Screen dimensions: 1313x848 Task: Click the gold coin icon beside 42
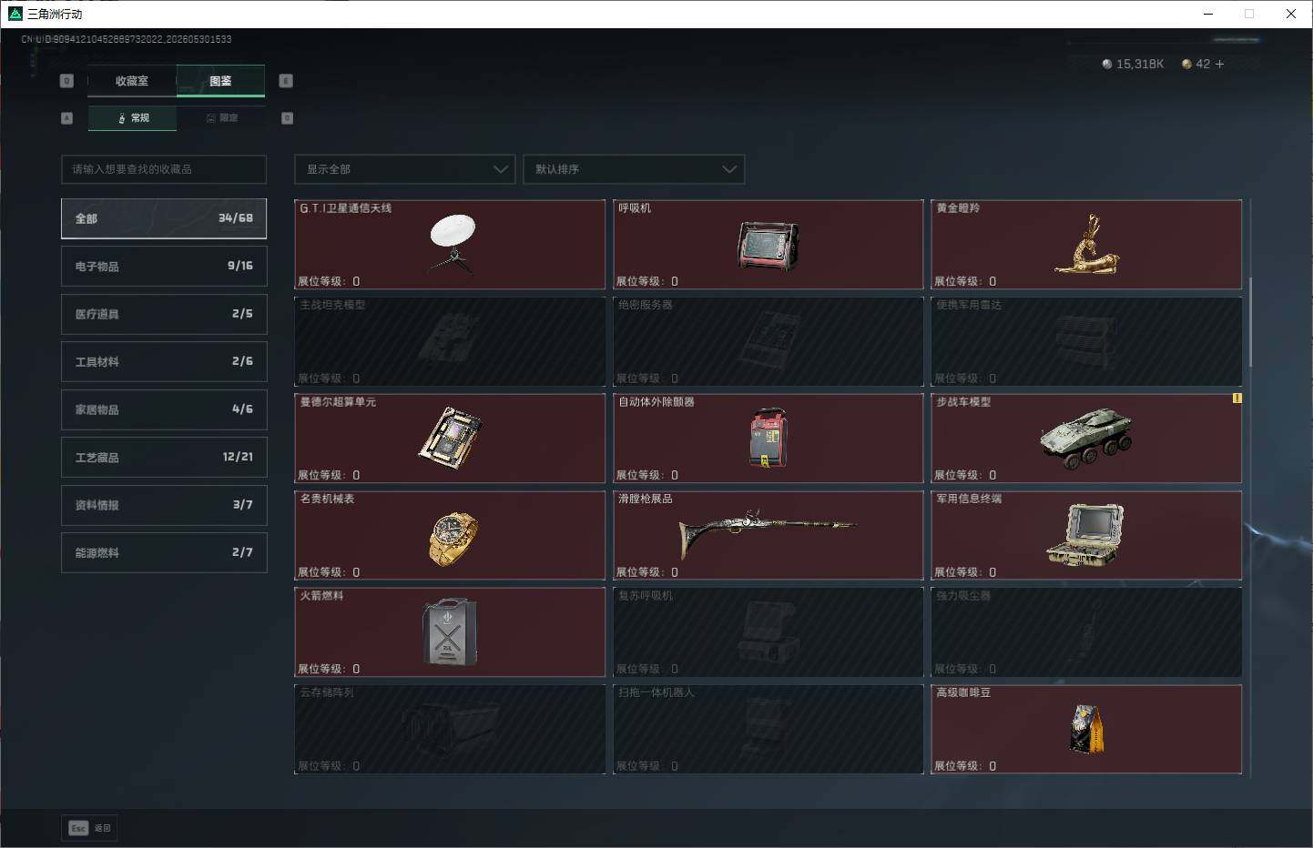tap(1186, 64)
